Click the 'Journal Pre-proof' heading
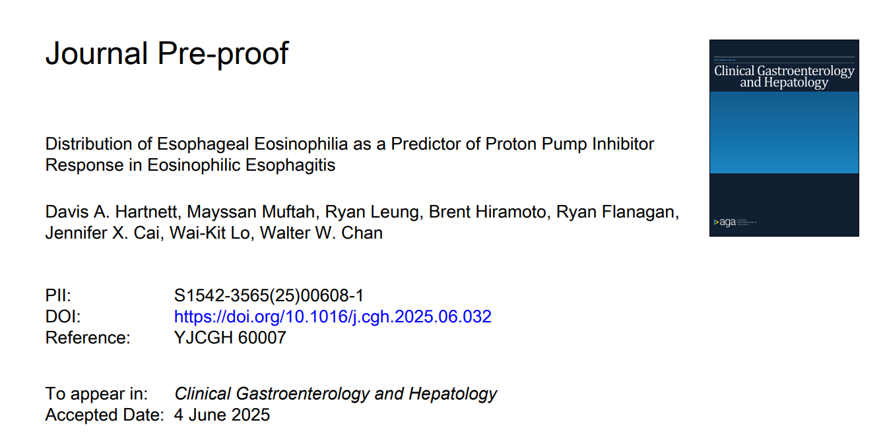This screenshot has width=883, height=443. point(167,53)
